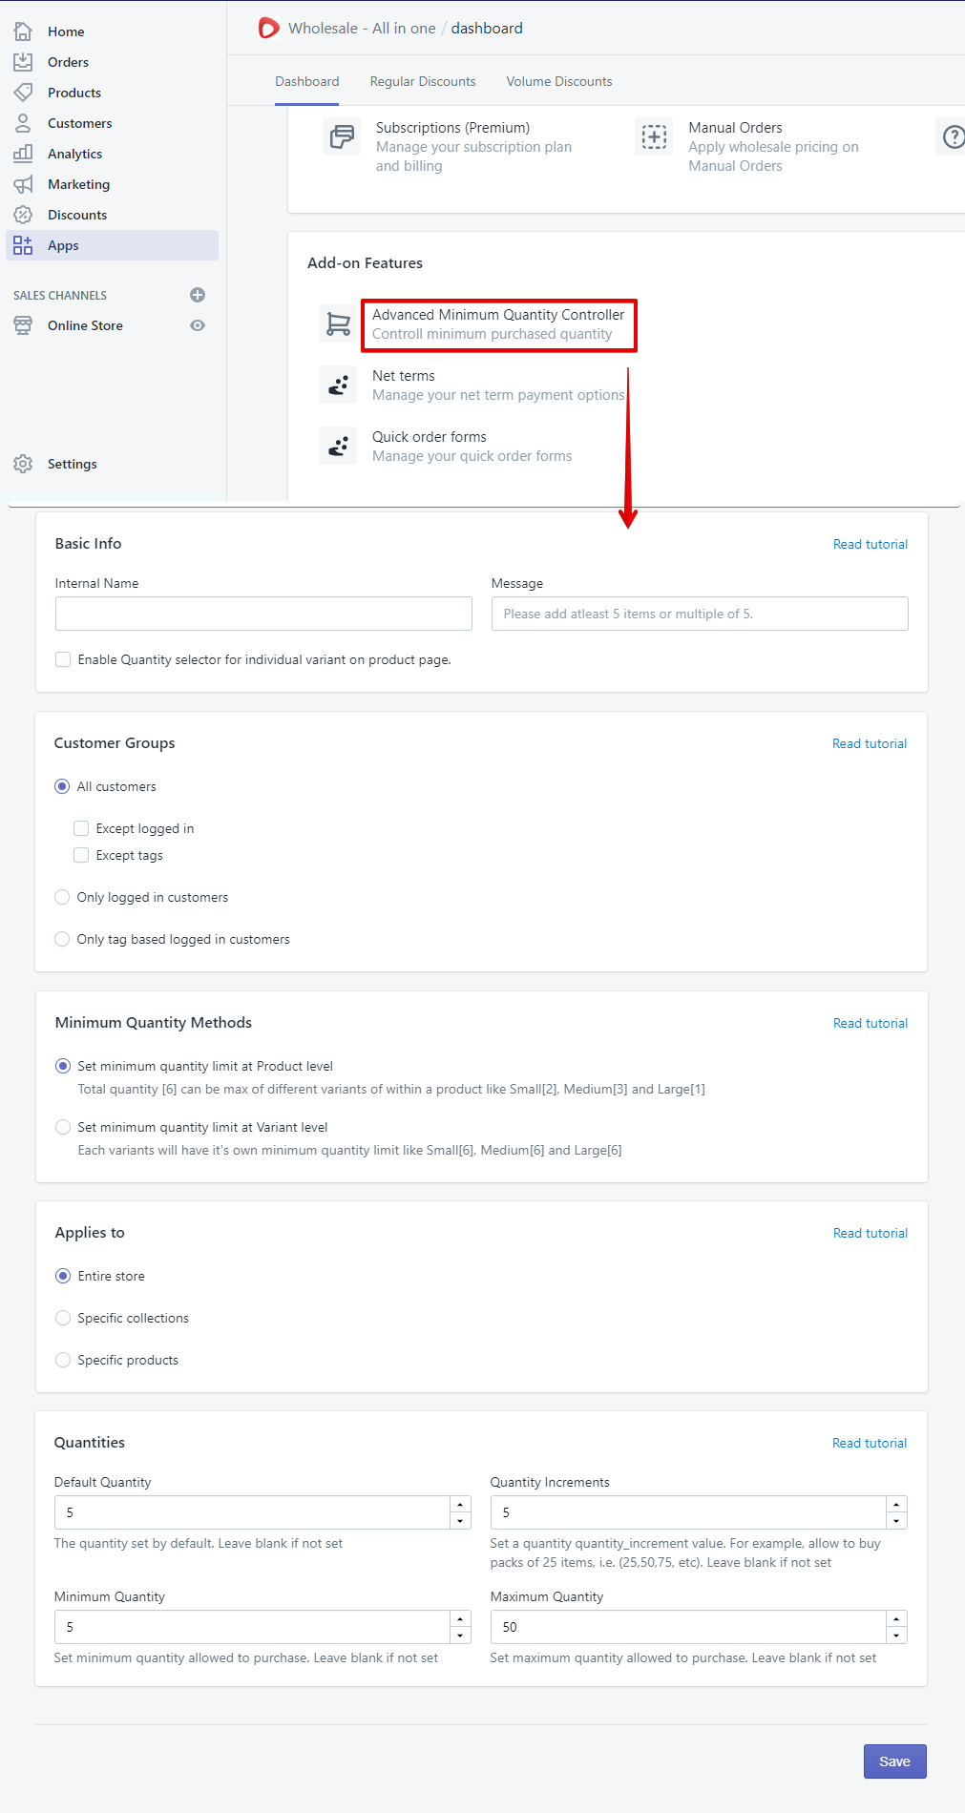The image size is (965, 1813).
Task: Check the Except logged in option
Action: click(x=81, y=828)
